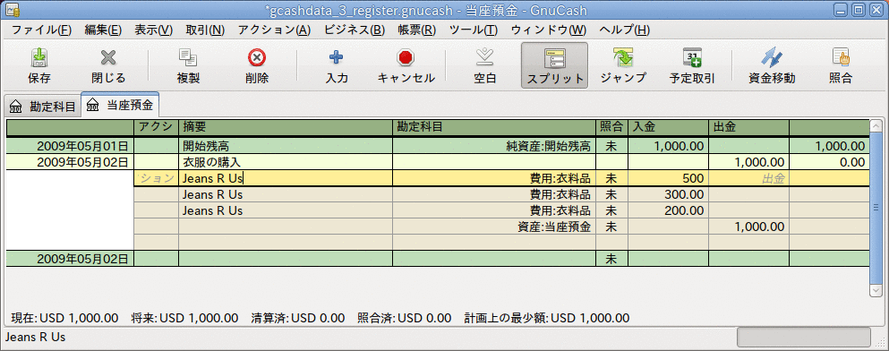Viewport: 889px width, 351px height.
Task: Switch to the 勘定科目 tab
Action: 43,106
